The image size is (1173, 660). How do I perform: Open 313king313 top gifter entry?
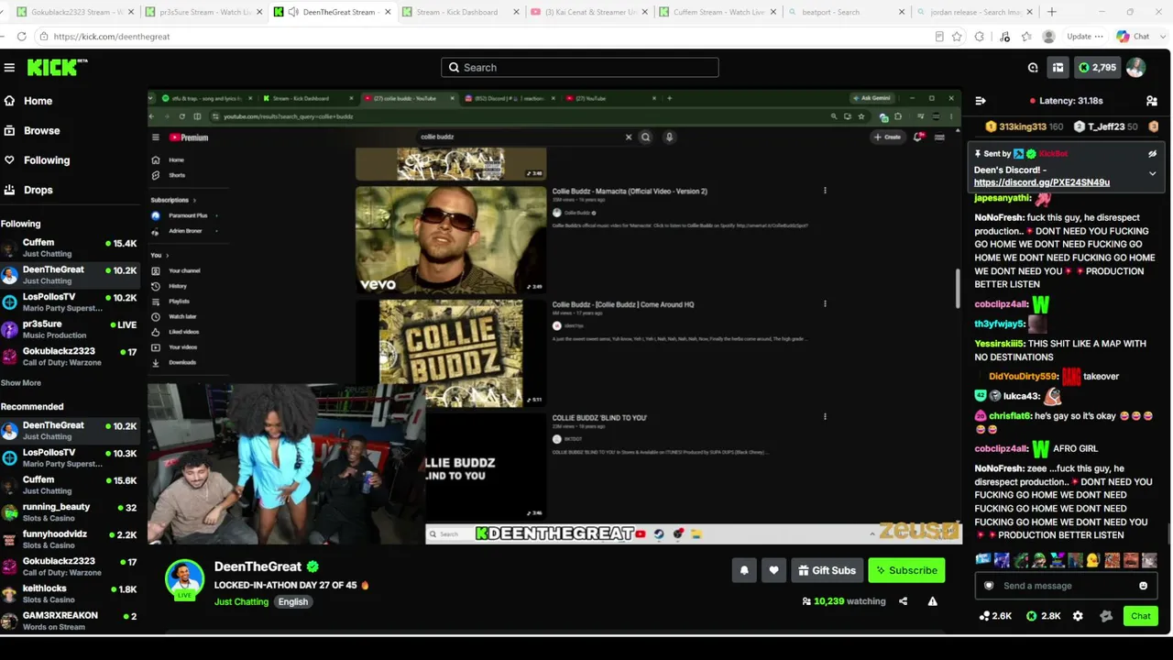tap(1025, 126)
